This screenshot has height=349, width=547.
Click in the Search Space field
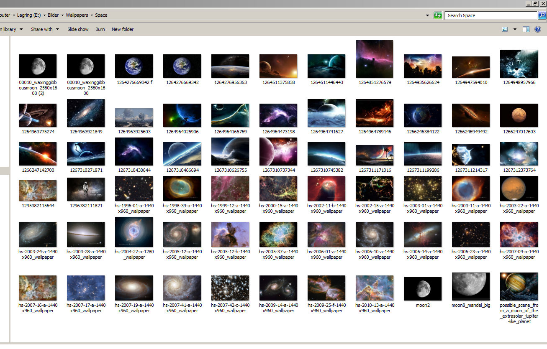pyautogui.click(x=491, y=15)
